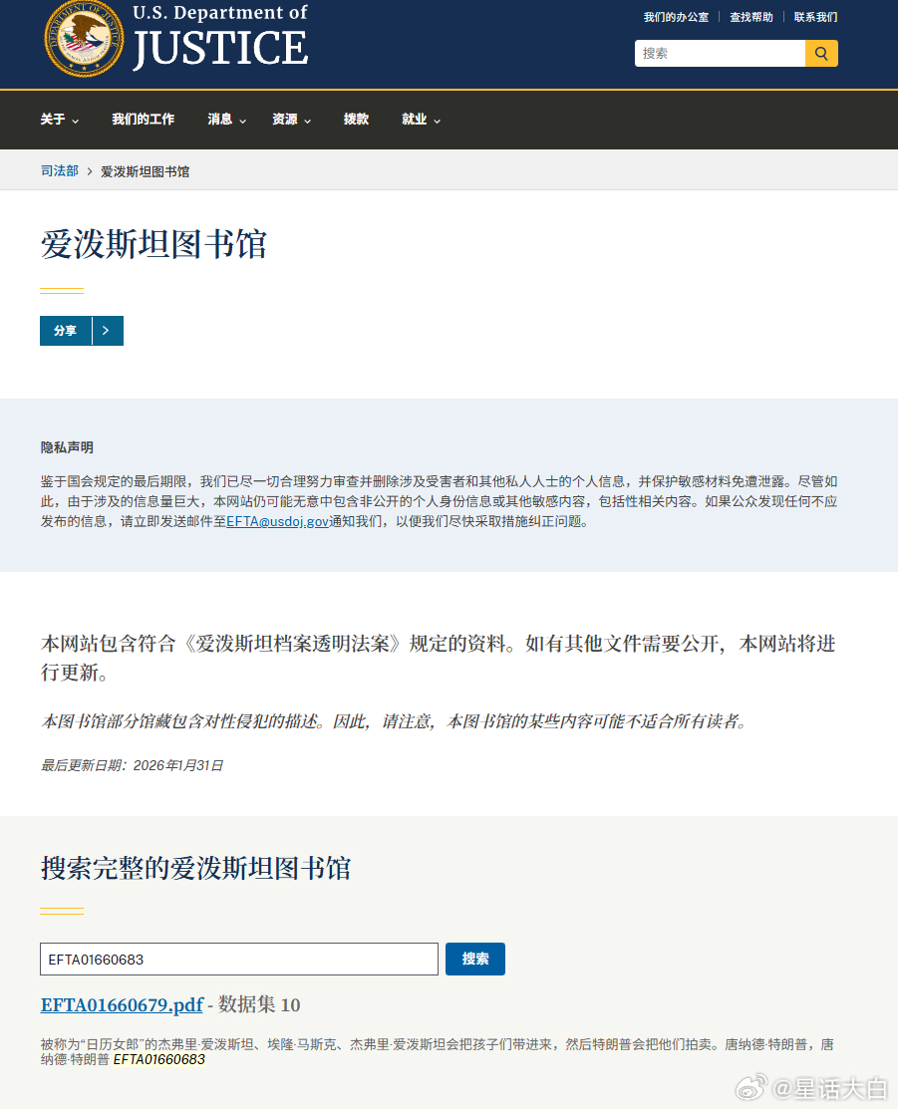Click the 最后更新日期：2026年1月31日 text
Viewport: 898px width, 1109px height.
coord(132,765)
